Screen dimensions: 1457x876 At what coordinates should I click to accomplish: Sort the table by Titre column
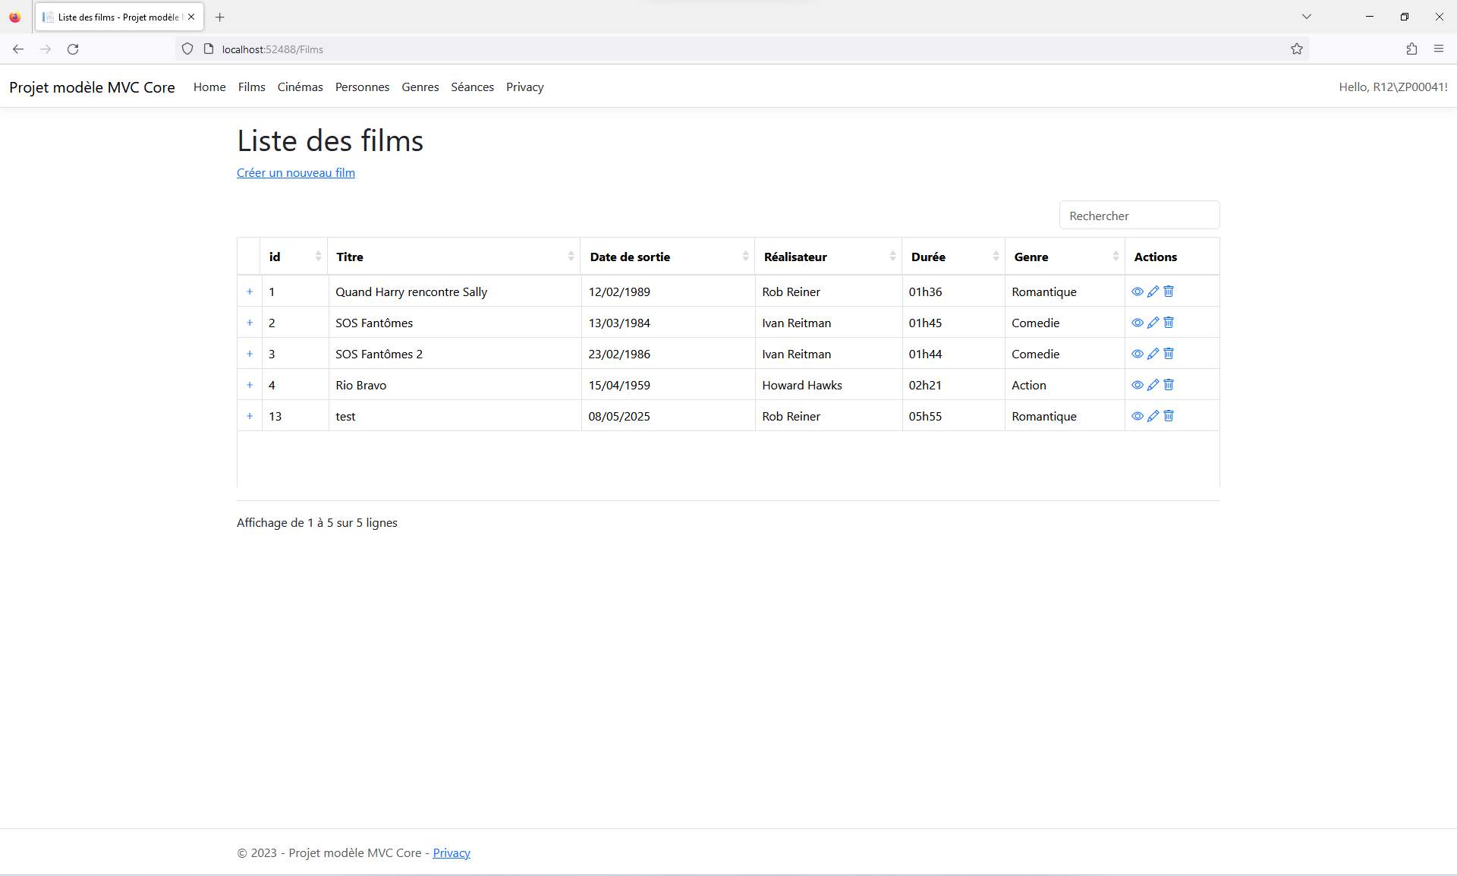(454, 257)
